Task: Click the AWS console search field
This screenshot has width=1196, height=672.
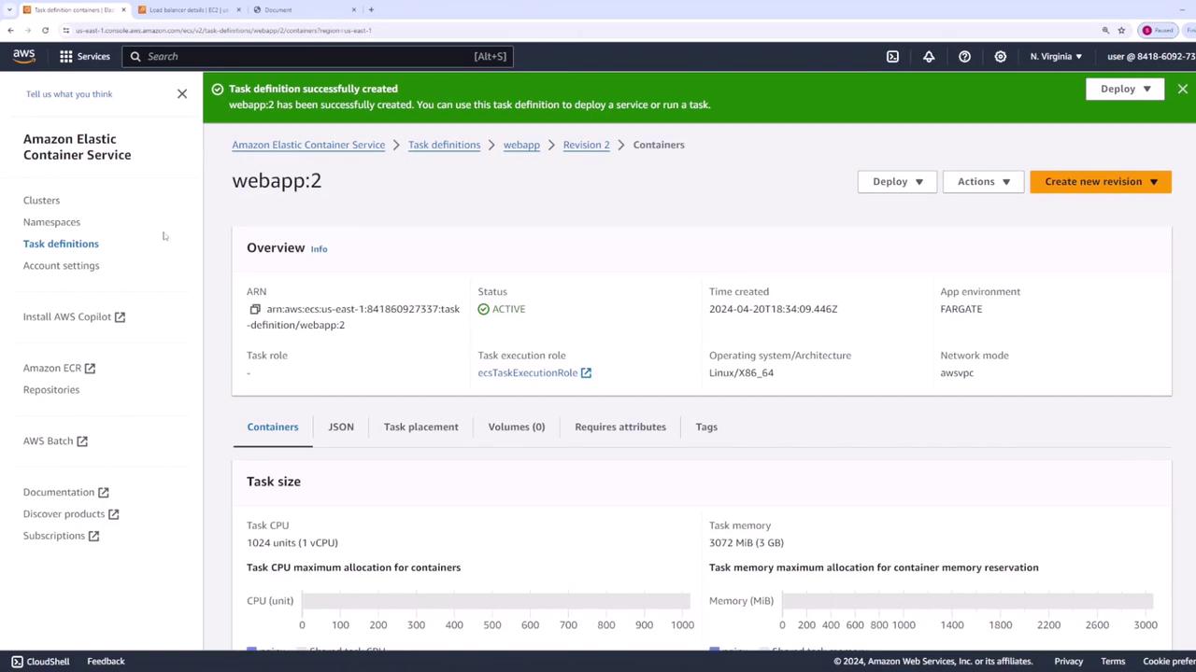Action: coord(317,56)
